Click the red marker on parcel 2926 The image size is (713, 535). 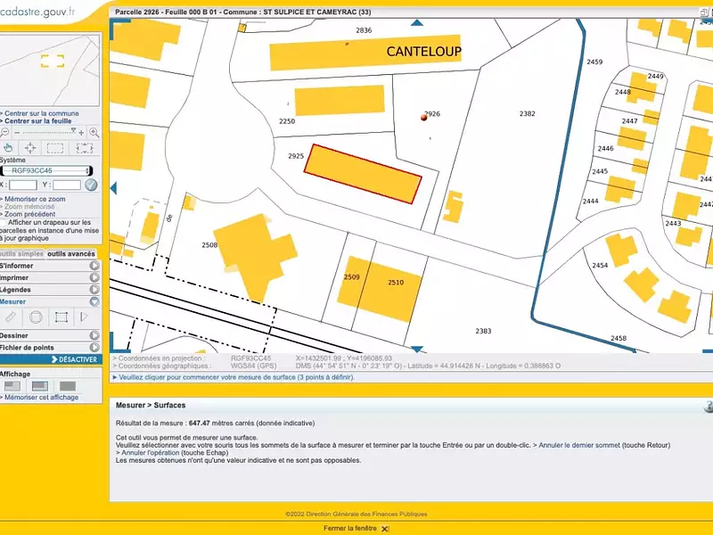[x=424, y=118]
